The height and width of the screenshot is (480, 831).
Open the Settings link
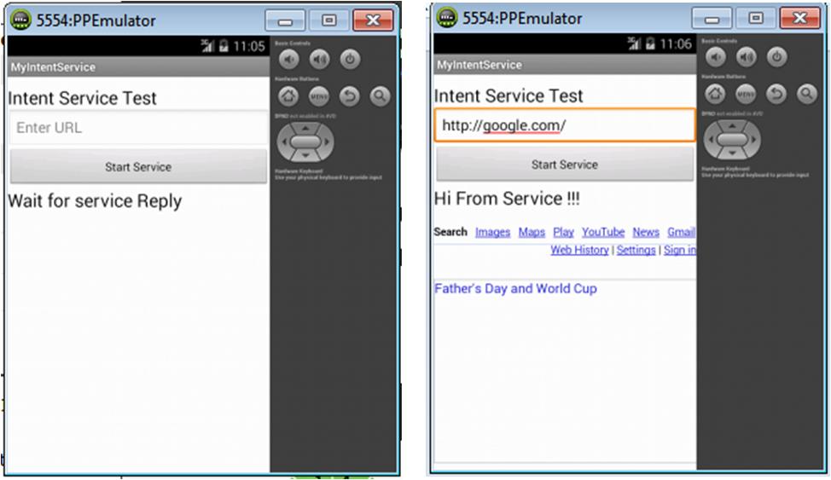click(x=636, y=250)
